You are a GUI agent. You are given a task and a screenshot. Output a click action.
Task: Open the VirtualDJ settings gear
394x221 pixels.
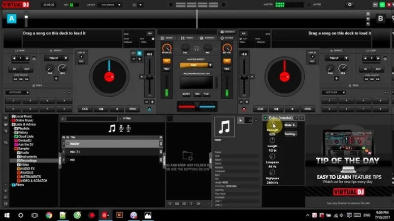pos(350,4)
